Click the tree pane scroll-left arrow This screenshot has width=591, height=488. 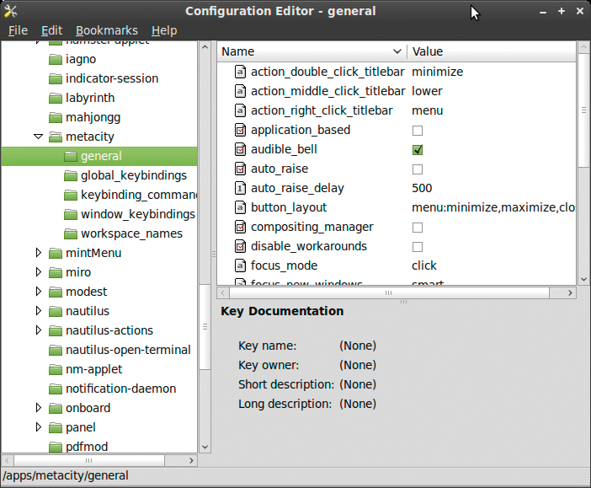tap(8, 460)
